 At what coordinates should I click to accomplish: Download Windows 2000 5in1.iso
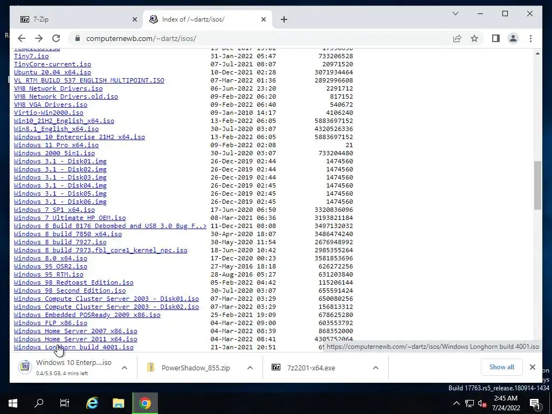pyautogui.click(x=54, y=153)
